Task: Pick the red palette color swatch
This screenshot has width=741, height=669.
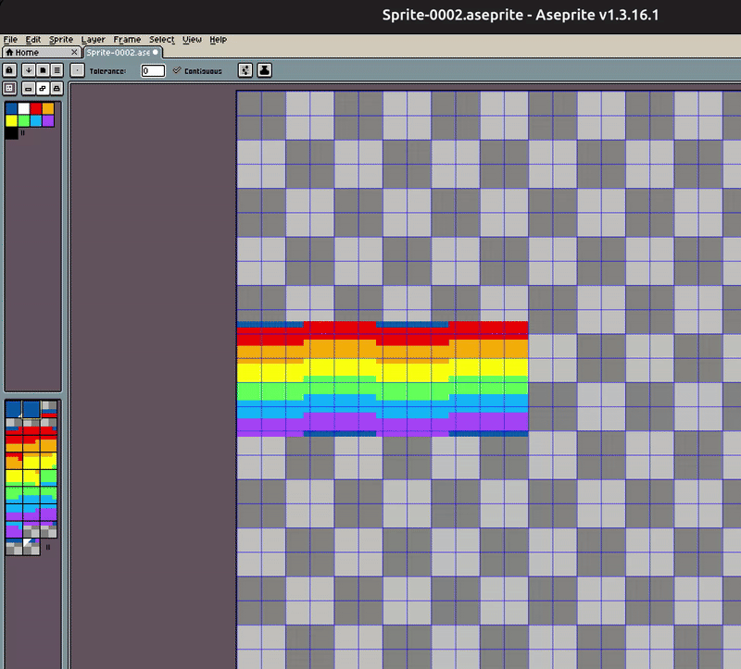Action: 35,108
